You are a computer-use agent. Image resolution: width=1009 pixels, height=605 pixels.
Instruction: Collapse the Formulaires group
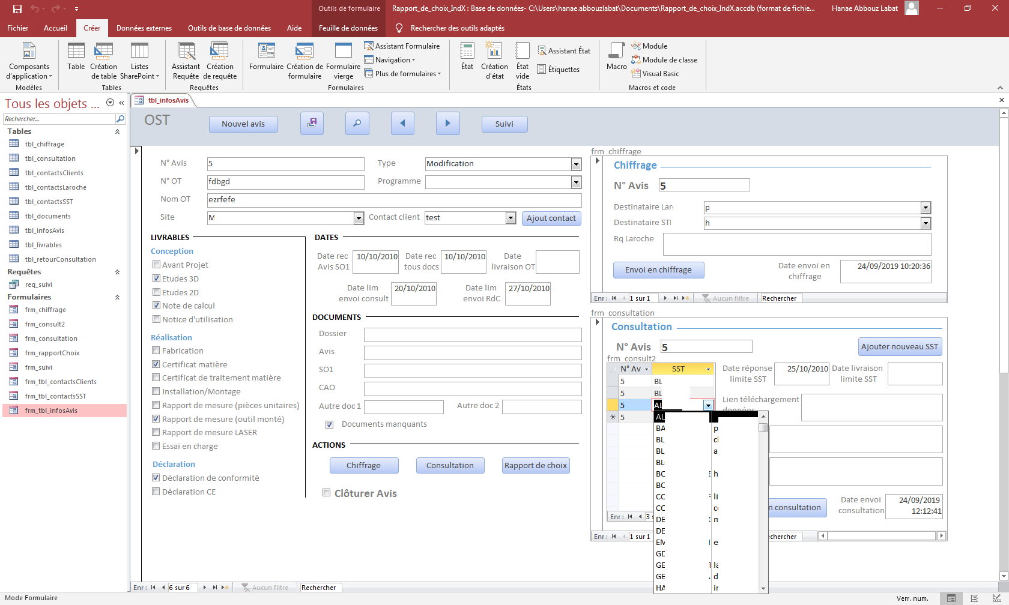coord(117,297)
